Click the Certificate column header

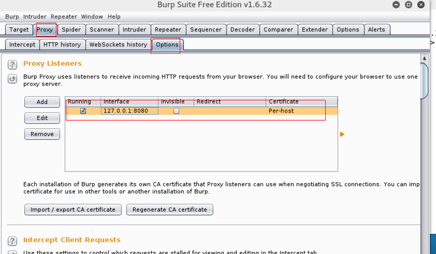click(x=302, y=102)
